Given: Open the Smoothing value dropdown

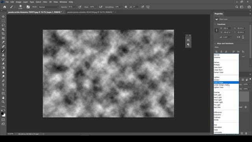Looking at the screenshot, I should [122, 7].
